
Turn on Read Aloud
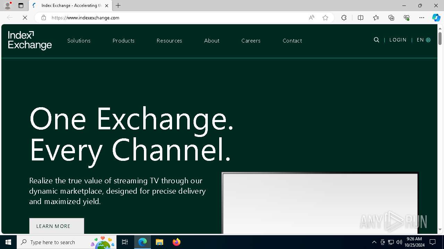click(311, 18)
